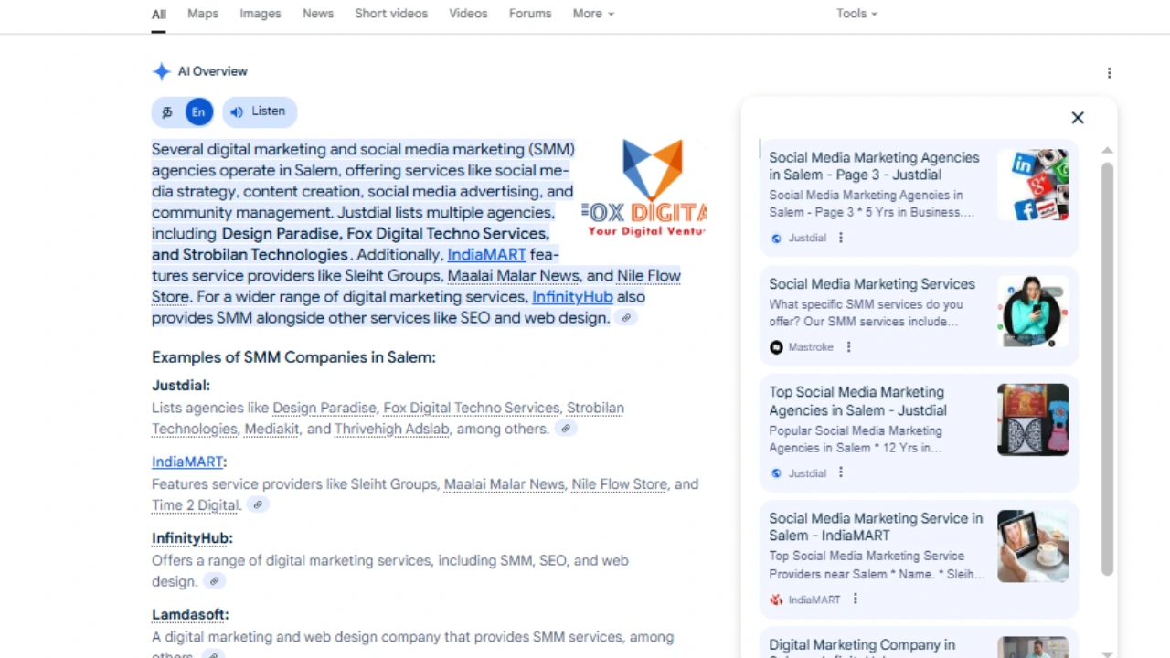
Task: Click the scroll-up arrow of the sources panel
Action: pyautogui.click(x=1107, y=151)
